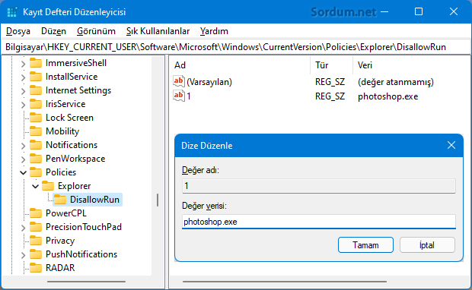Viewport: 472px width, 290px height.
Task: Expand the IrisService key
Action: 23,105
